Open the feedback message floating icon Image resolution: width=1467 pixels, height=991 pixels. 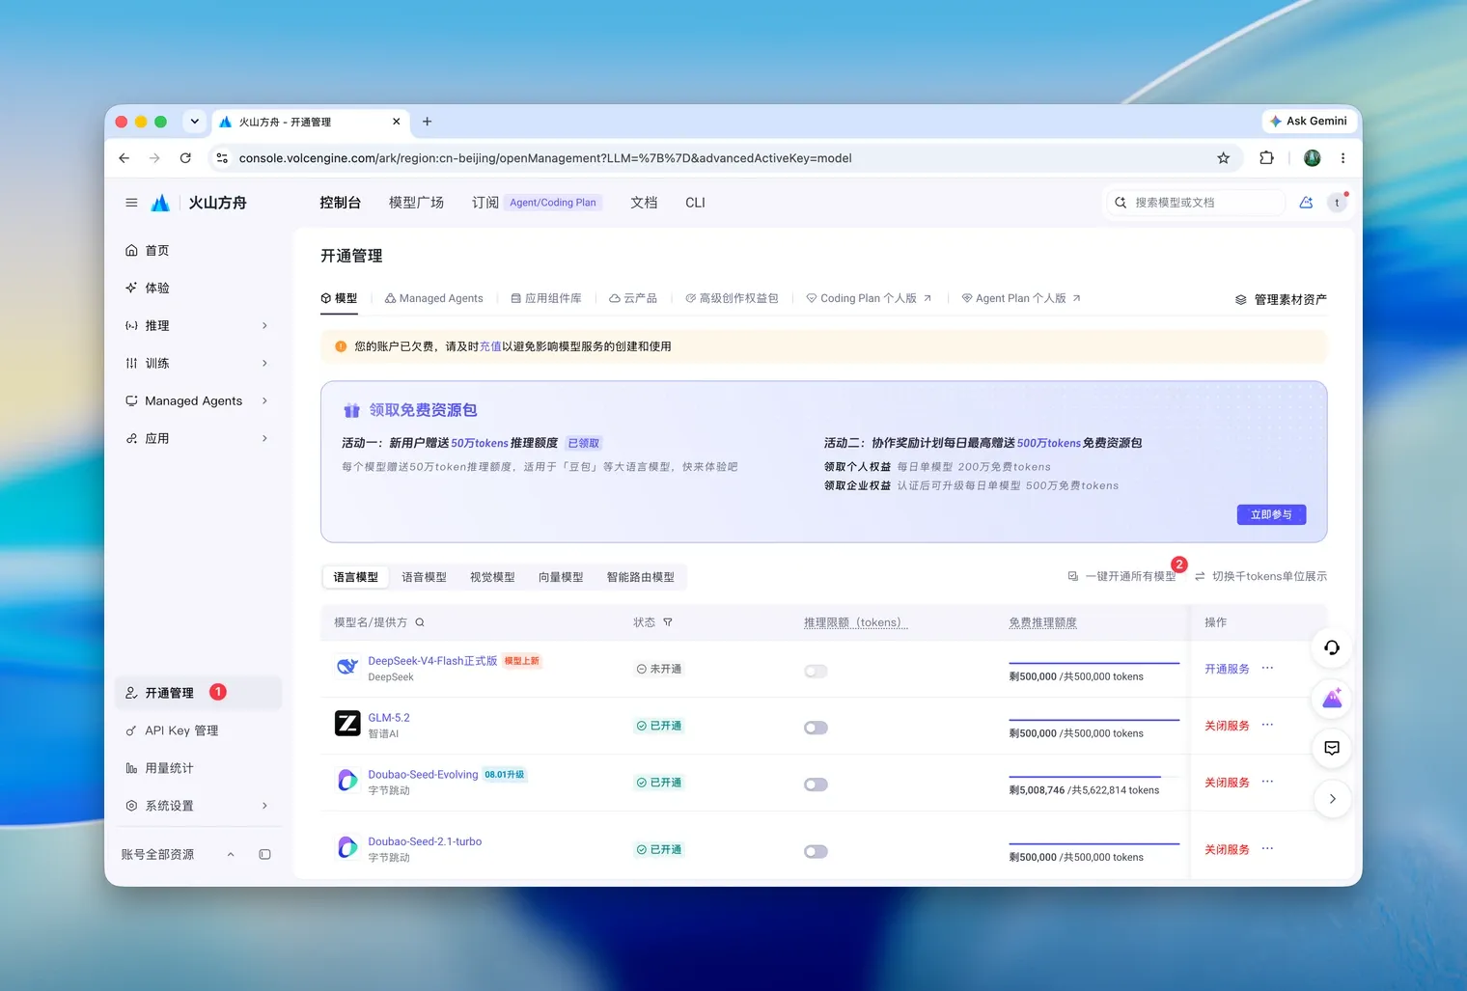pos(1332,748)
